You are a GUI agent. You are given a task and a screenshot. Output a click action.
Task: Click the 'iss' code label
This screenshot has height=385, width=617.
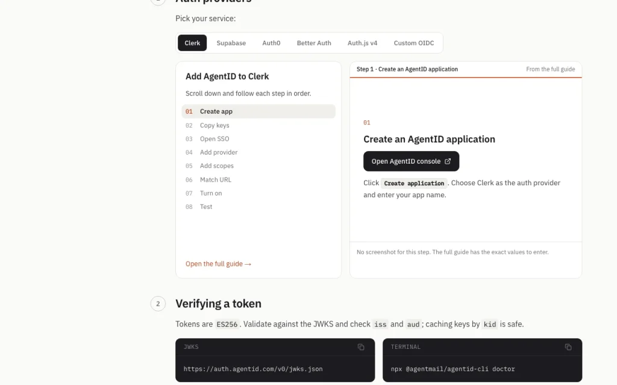380,324
